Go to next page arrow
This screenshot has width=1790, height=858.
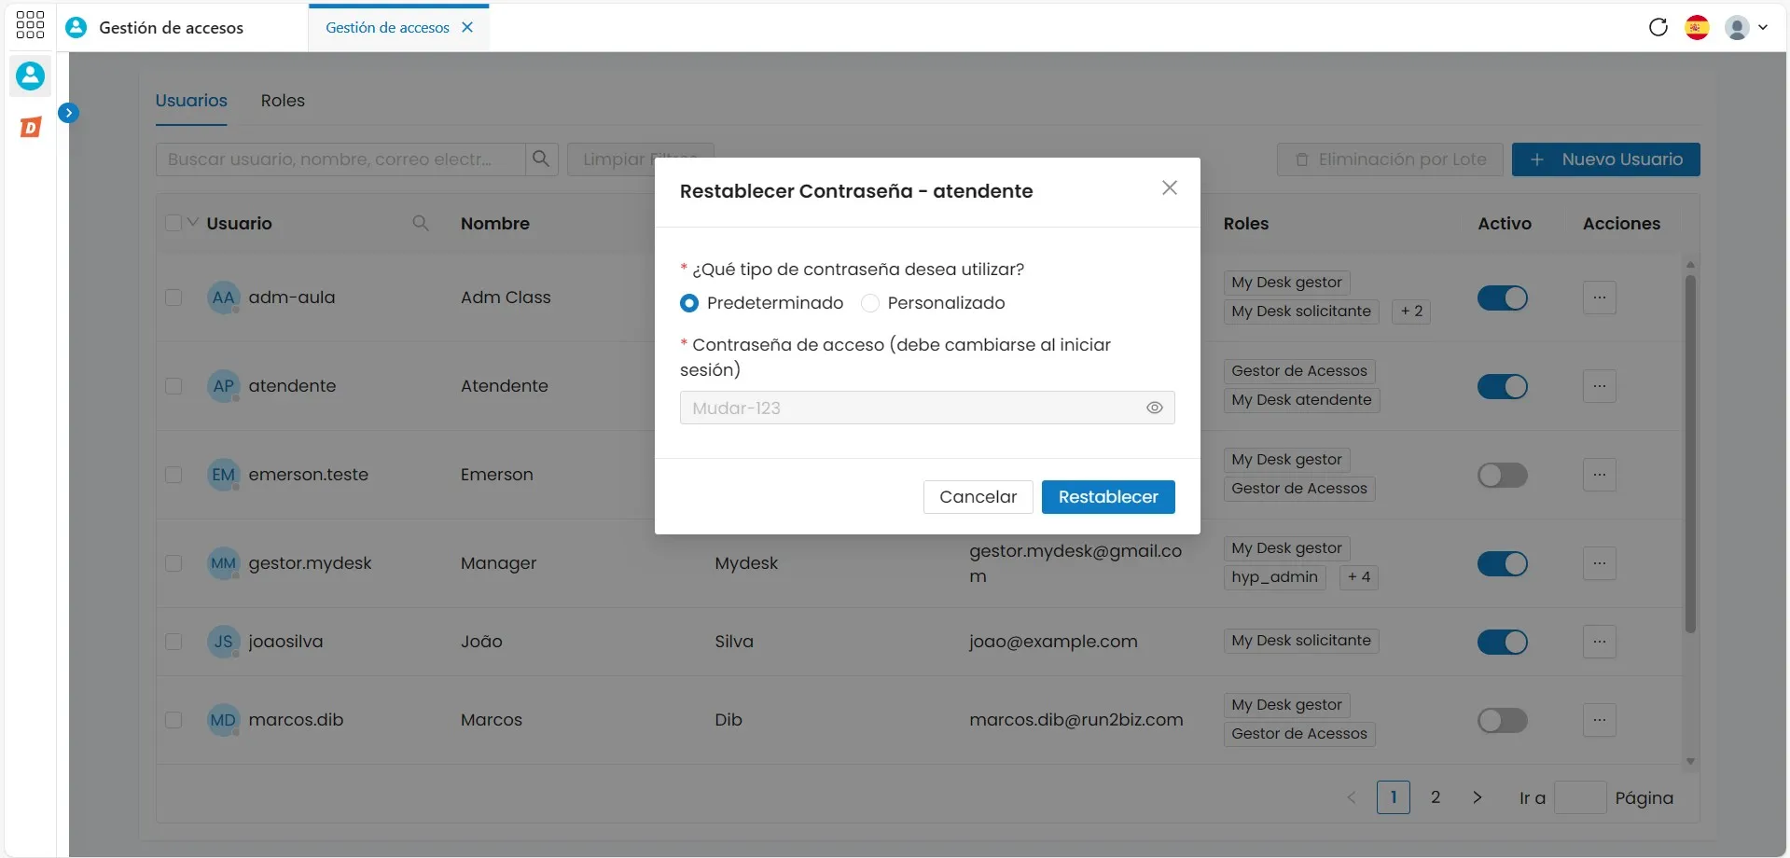point(1477,797)
